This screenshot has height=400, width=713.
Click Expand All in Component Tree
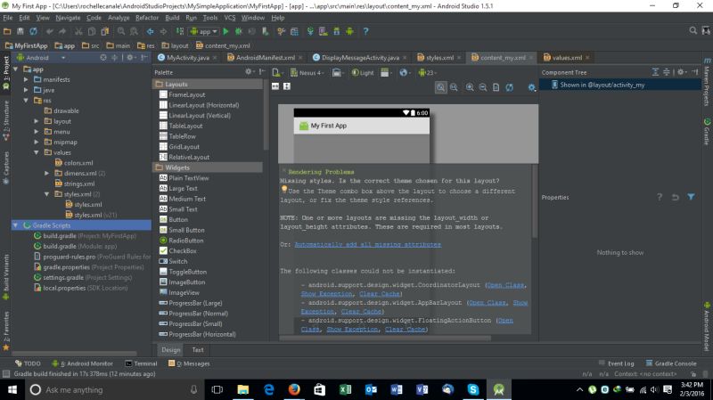(x=655, y=72)
